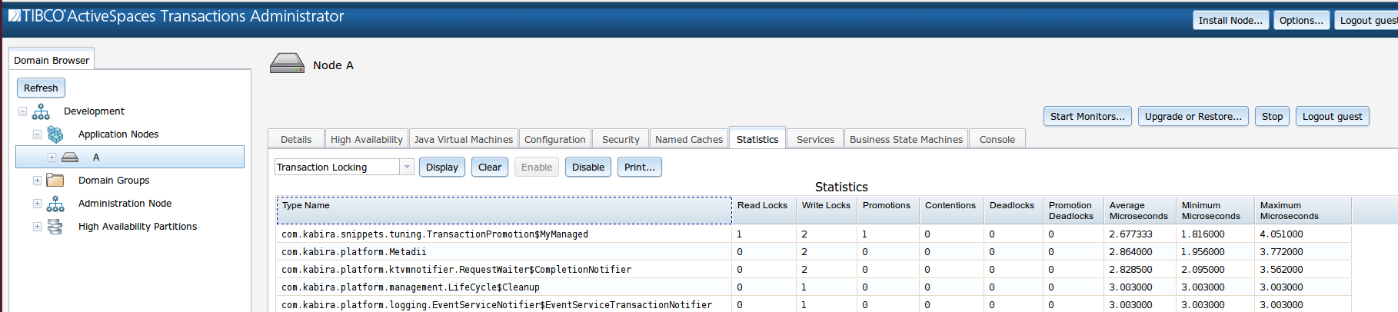Expand High Availability Partitions branch
This screenshot has width=1398, height=312.
coord(37,227)
